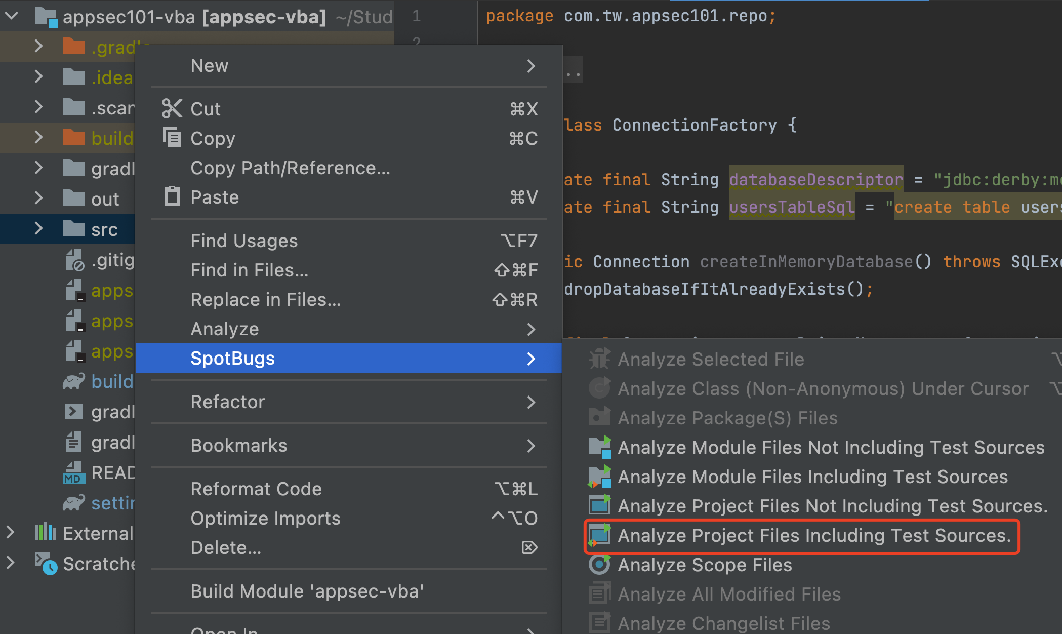Select Analyze Module Files Including Test Sources
Image resolution: width=1062 pixels, height=634 pixels.
pos(812,477)
